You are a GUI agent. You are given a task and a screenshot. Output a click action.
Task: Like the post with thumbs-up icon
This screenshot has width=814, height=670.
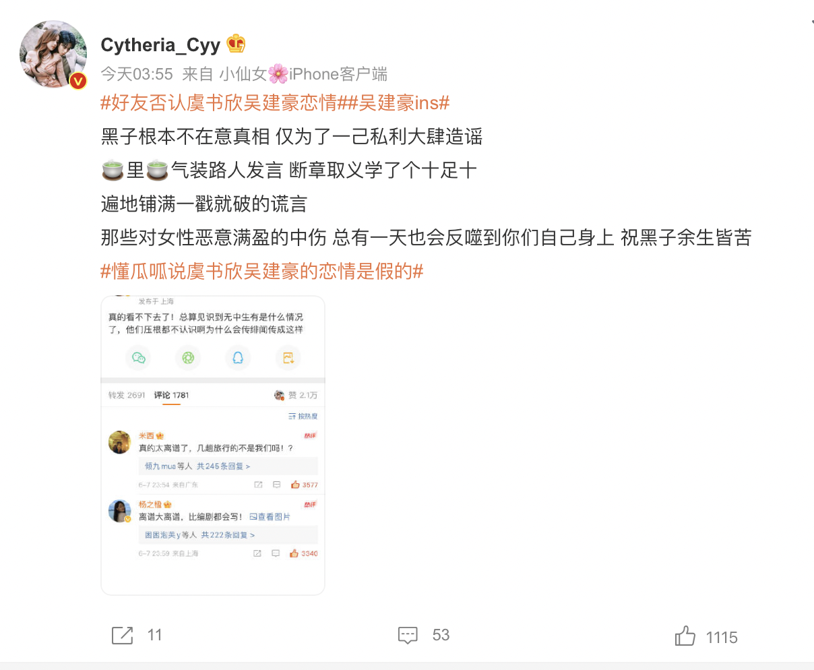click(685, 636)
